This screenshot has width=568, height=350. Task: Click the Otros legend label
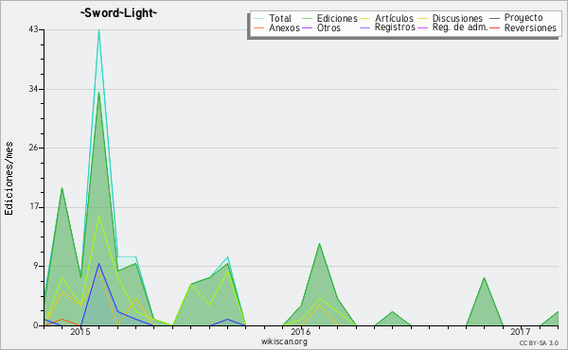pyautogui.click(x=328, y=27)
